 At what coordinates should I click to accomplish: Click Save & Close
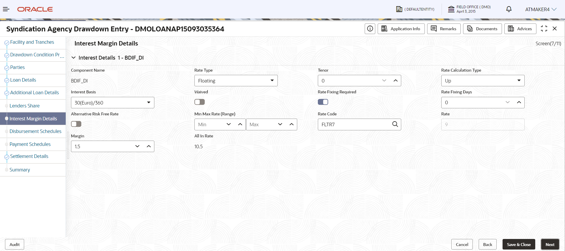pos(519,245)
